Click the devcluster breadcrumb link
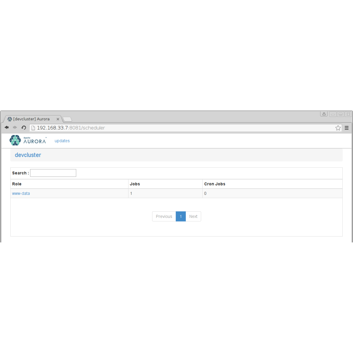The image size is (353, 353). tap(28, 155)
